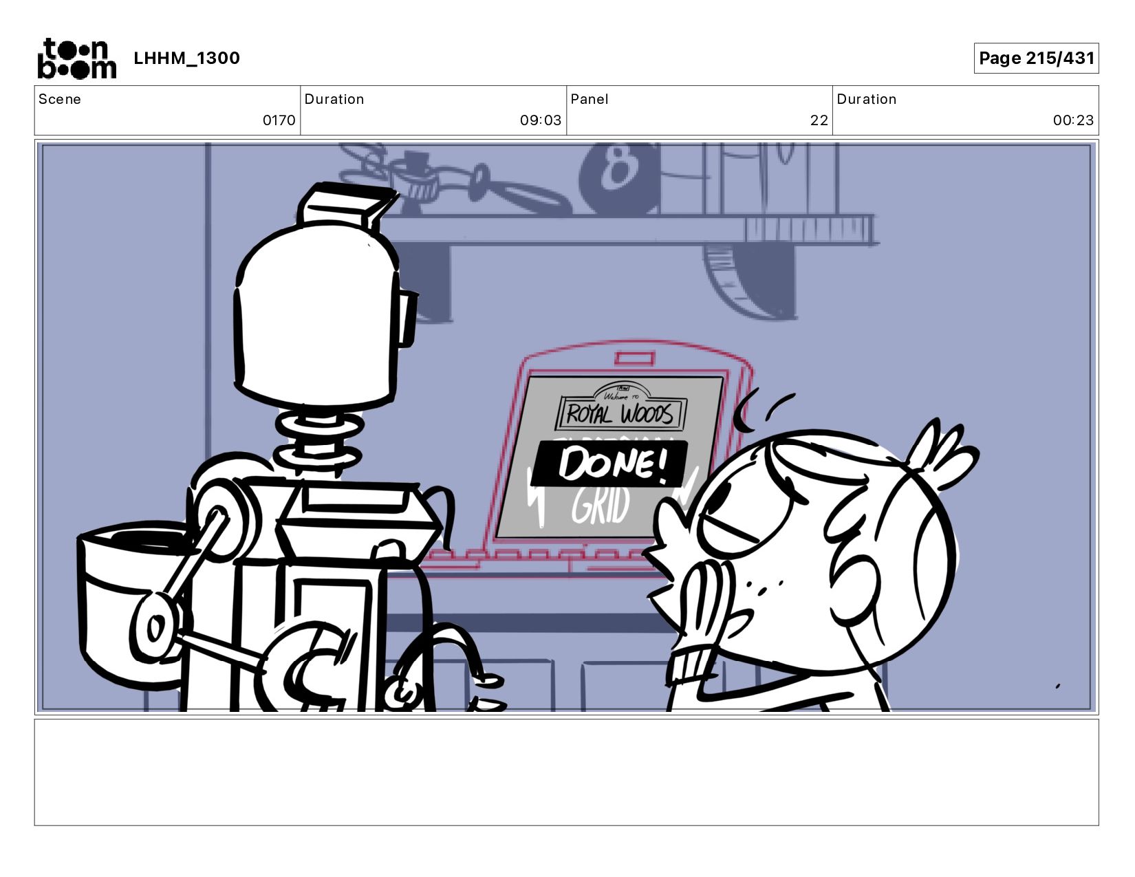Viewport: 1135px width, 877px height.
Task: Click the Page 215/431 box
Action: [1036, 58]
